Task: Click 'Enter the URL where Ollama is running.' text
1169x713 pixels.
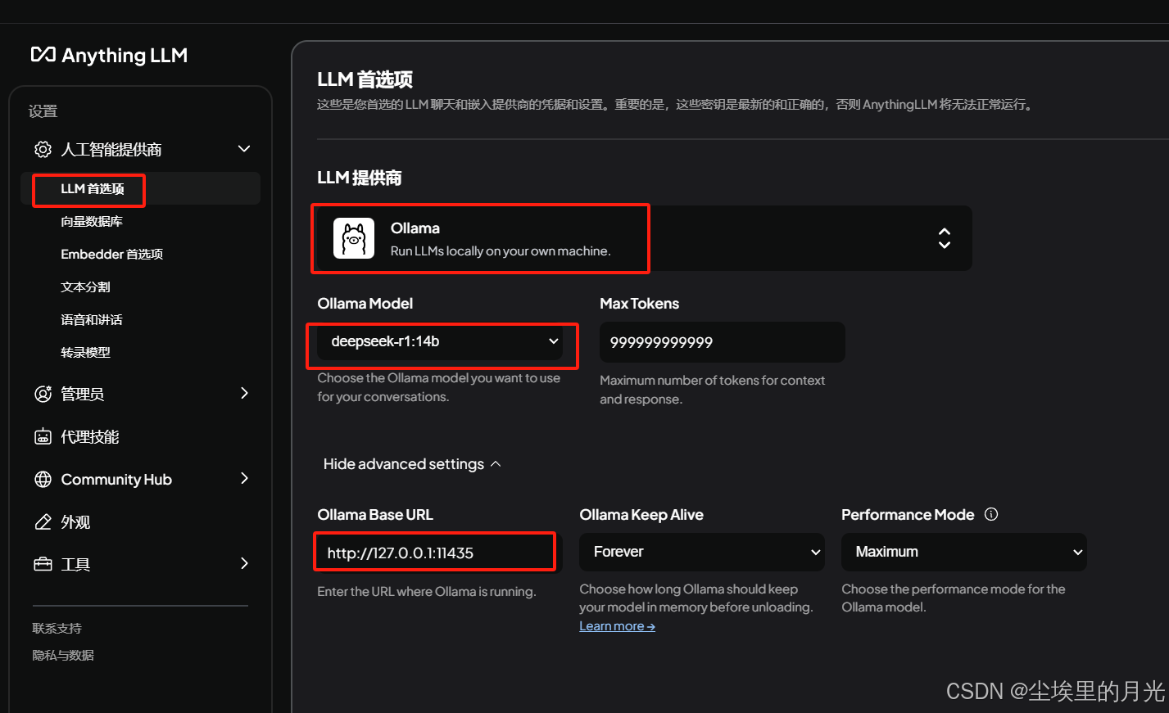Action: (x=427, y=591)
